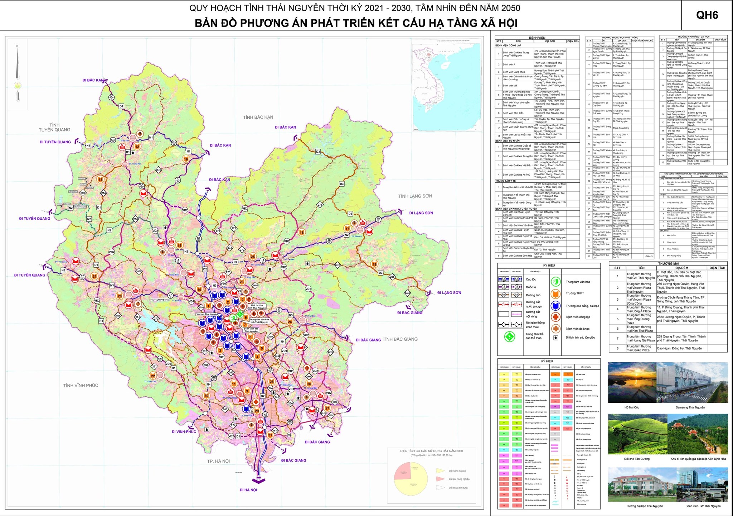Click the TRƯỜNG CAO ĐẲNG, ĐẠI HỌC table header

pyautogui.click(x=693, y=37)
